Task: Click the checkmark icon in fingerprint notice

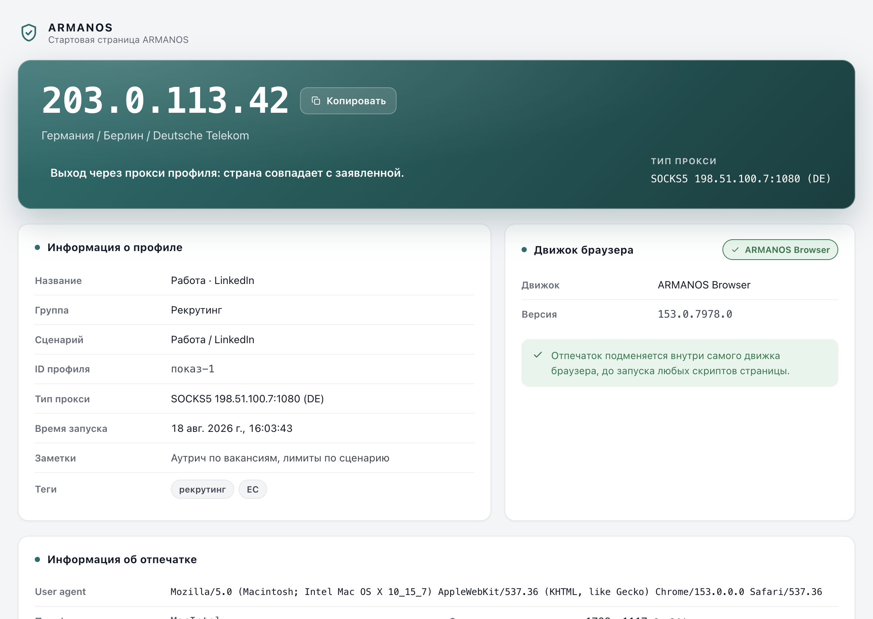Action: point(538,355)
